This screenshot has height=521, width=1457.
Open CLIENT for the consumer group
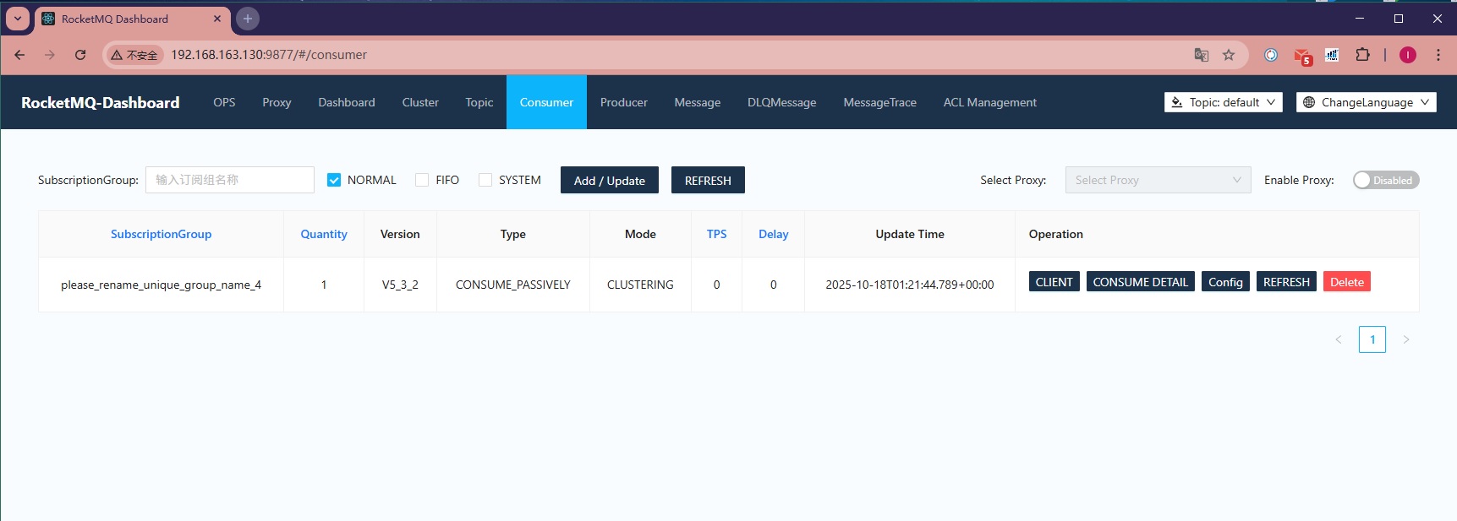point(1054,282)
